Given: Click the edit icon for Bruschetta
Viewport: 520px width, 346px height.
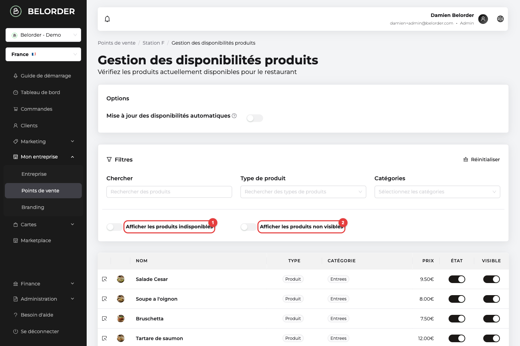Looking at the screenshot, I should coord(104,319).
